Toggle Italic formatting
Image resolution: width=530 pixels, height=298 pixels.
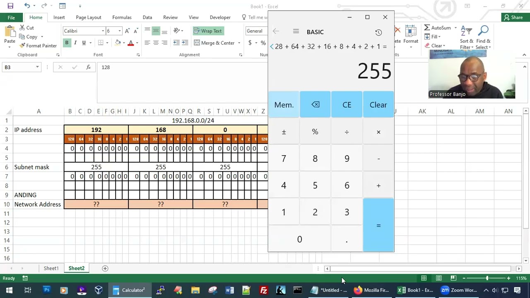(x=75, y=43)
